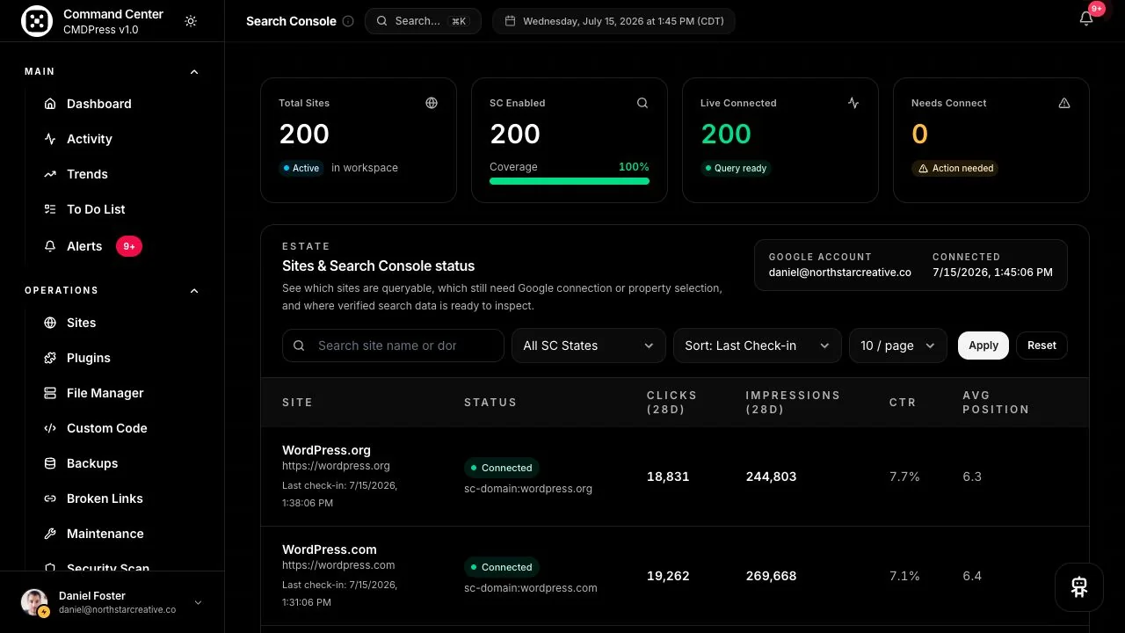Click the globe icon in Total Sites card
The width and height of the screenshot is (1125, 633).
click(432, 103)
